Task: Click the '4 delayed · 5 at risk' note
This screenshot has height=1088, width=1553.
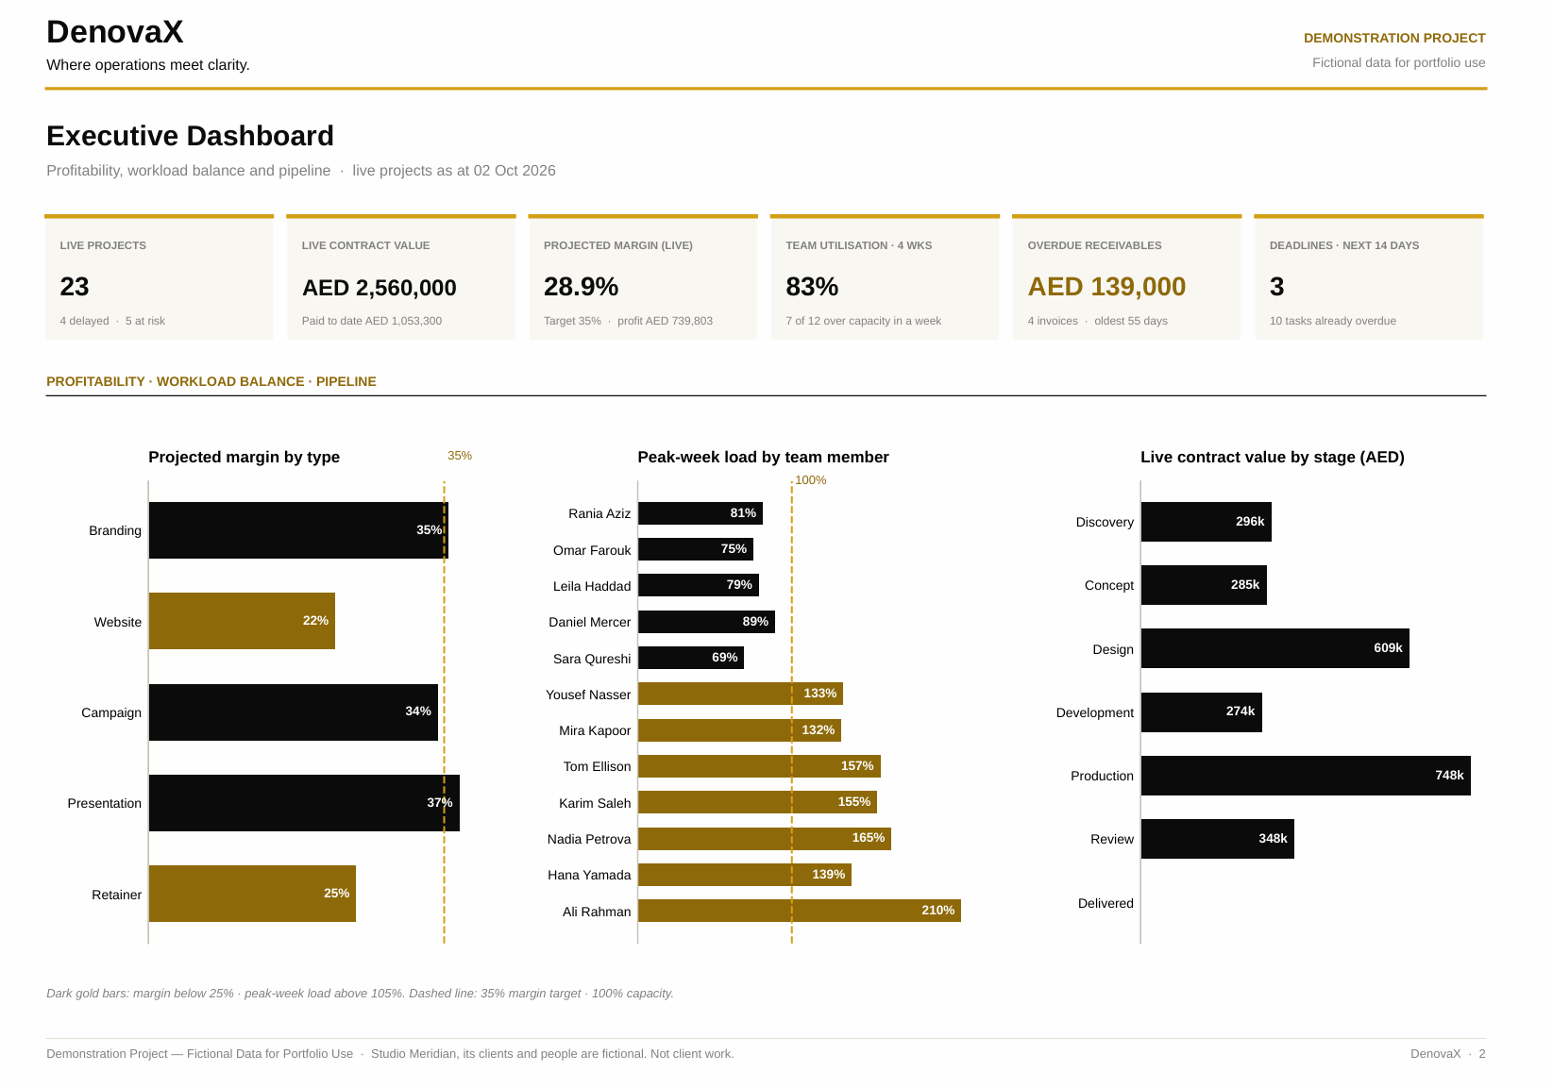Action: point(112,321)
